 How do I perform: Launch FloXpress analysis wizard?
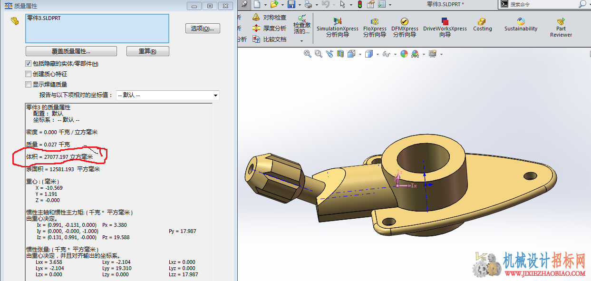375,28
